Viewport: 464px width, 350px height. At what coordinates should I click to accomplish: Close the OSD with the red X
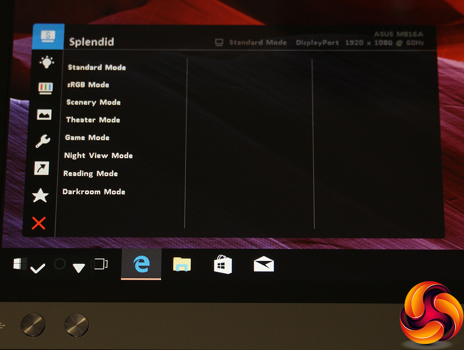[x=39, y=223]
